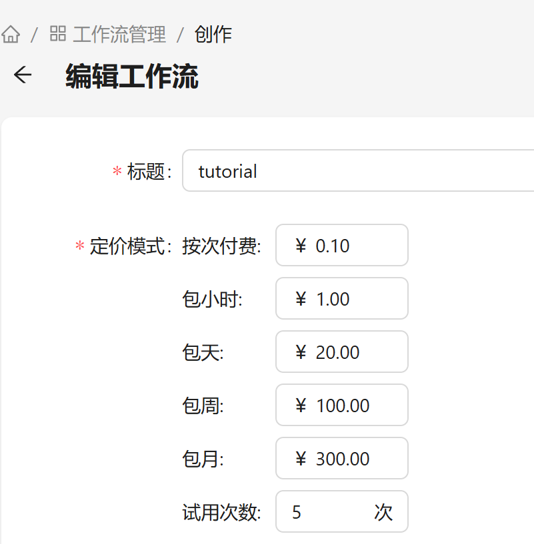
Task: Click the 包月 label
Action: click(203, 459)
